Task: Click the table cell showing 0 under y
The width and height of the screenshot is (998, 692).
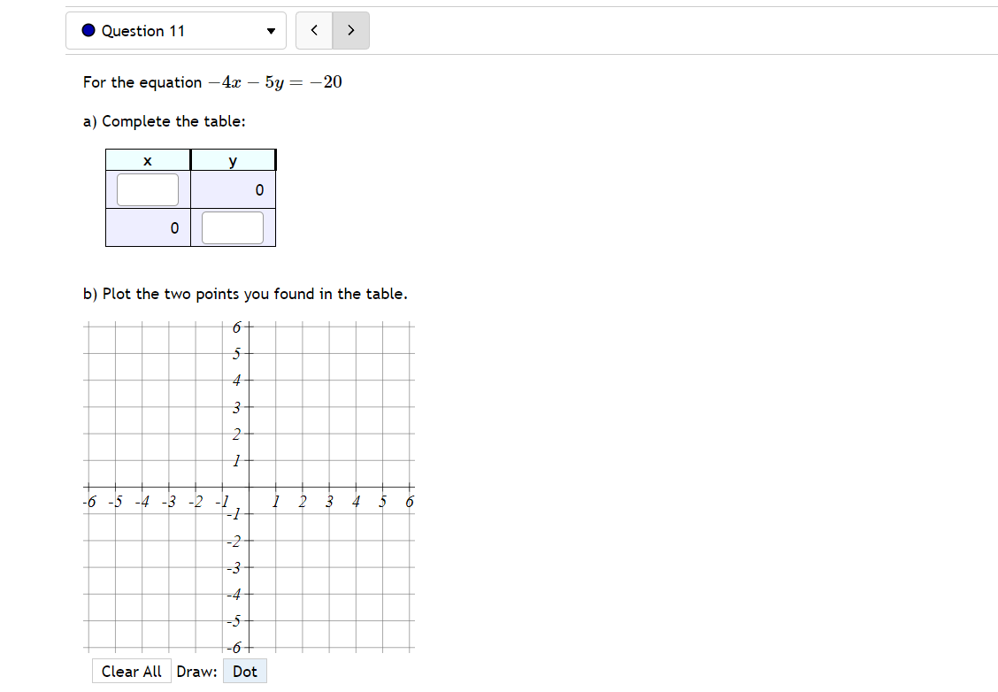Action: pos(259,188)
